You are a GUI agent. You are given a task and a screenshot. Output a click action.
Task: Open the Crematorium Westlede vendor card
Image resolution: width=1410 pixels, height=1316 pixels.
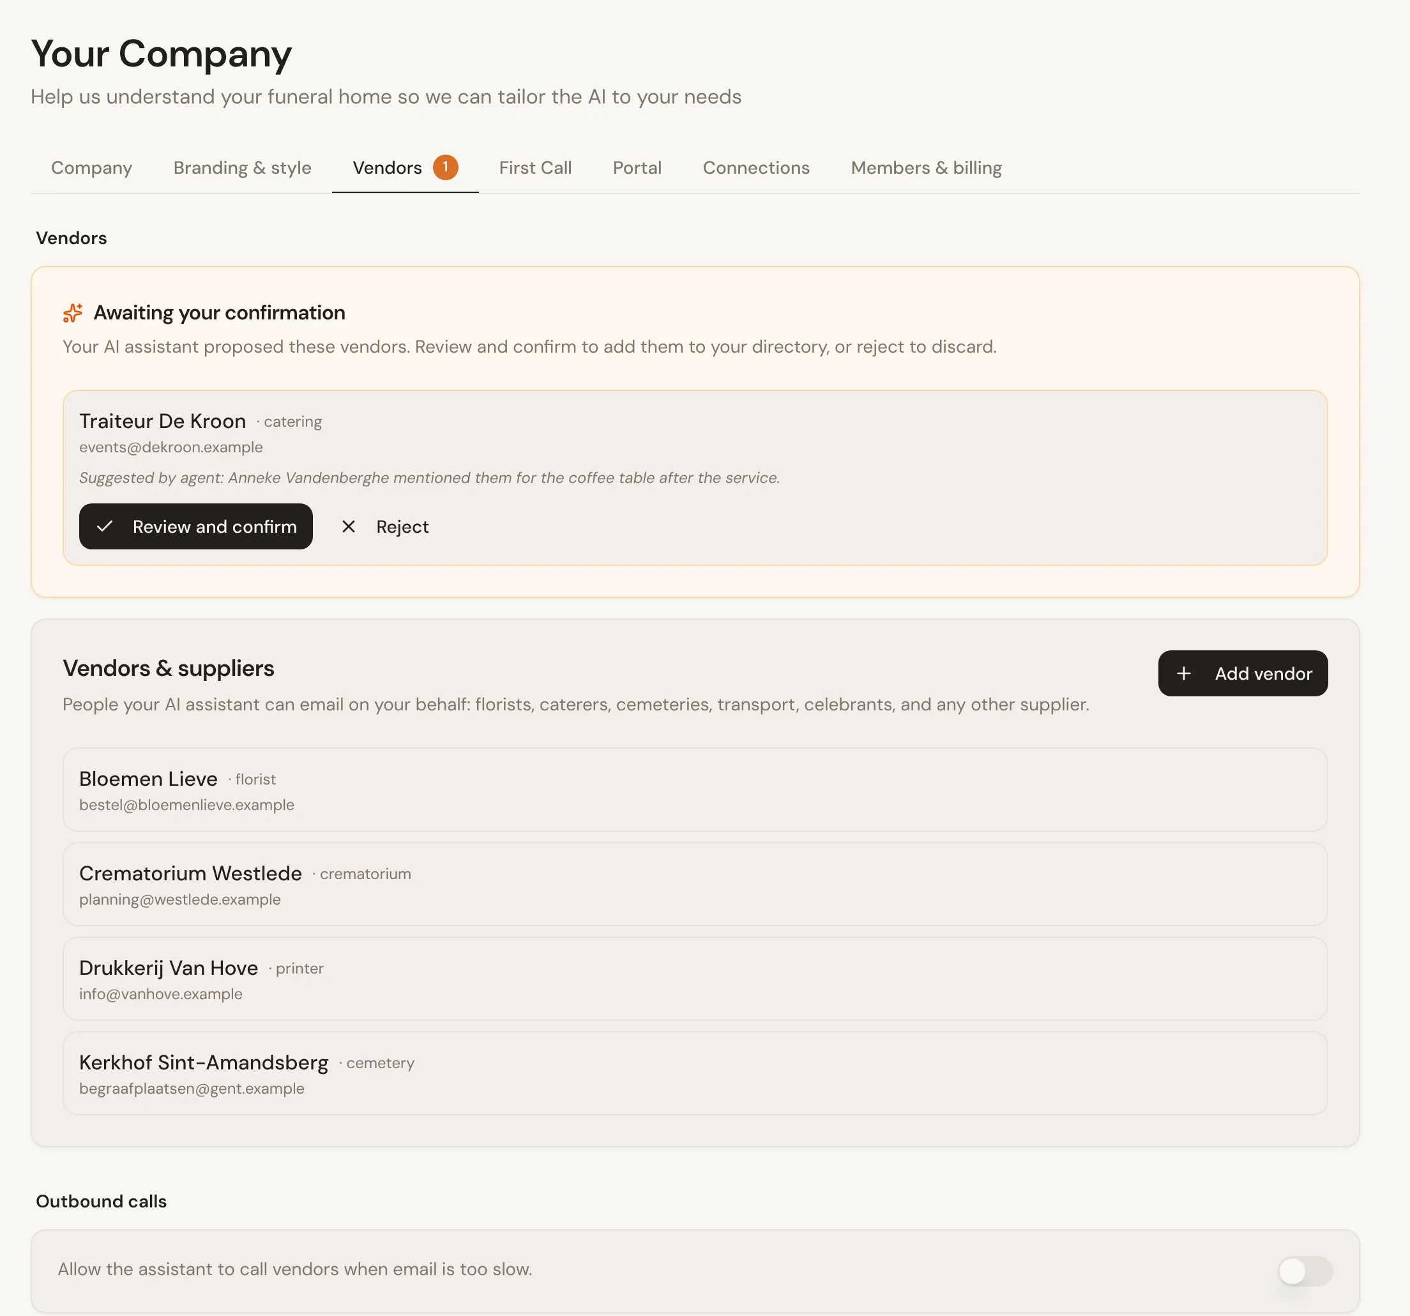click(695, 884)
